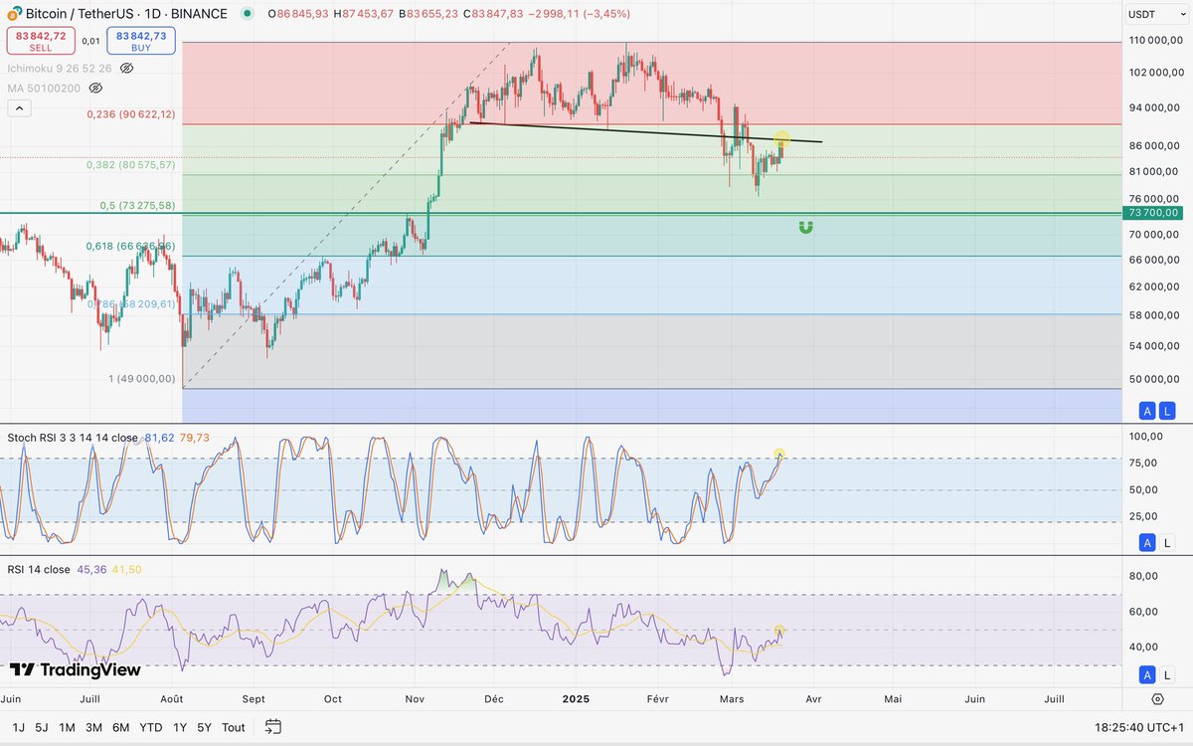Toggle auto scale A on Stoch RSI pane
The image size is (1193, 746).
pos(1147,542)
